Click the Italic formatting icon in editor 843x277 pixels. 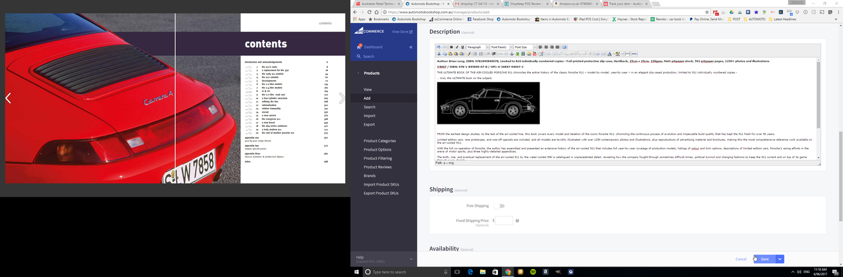point(457,47)
